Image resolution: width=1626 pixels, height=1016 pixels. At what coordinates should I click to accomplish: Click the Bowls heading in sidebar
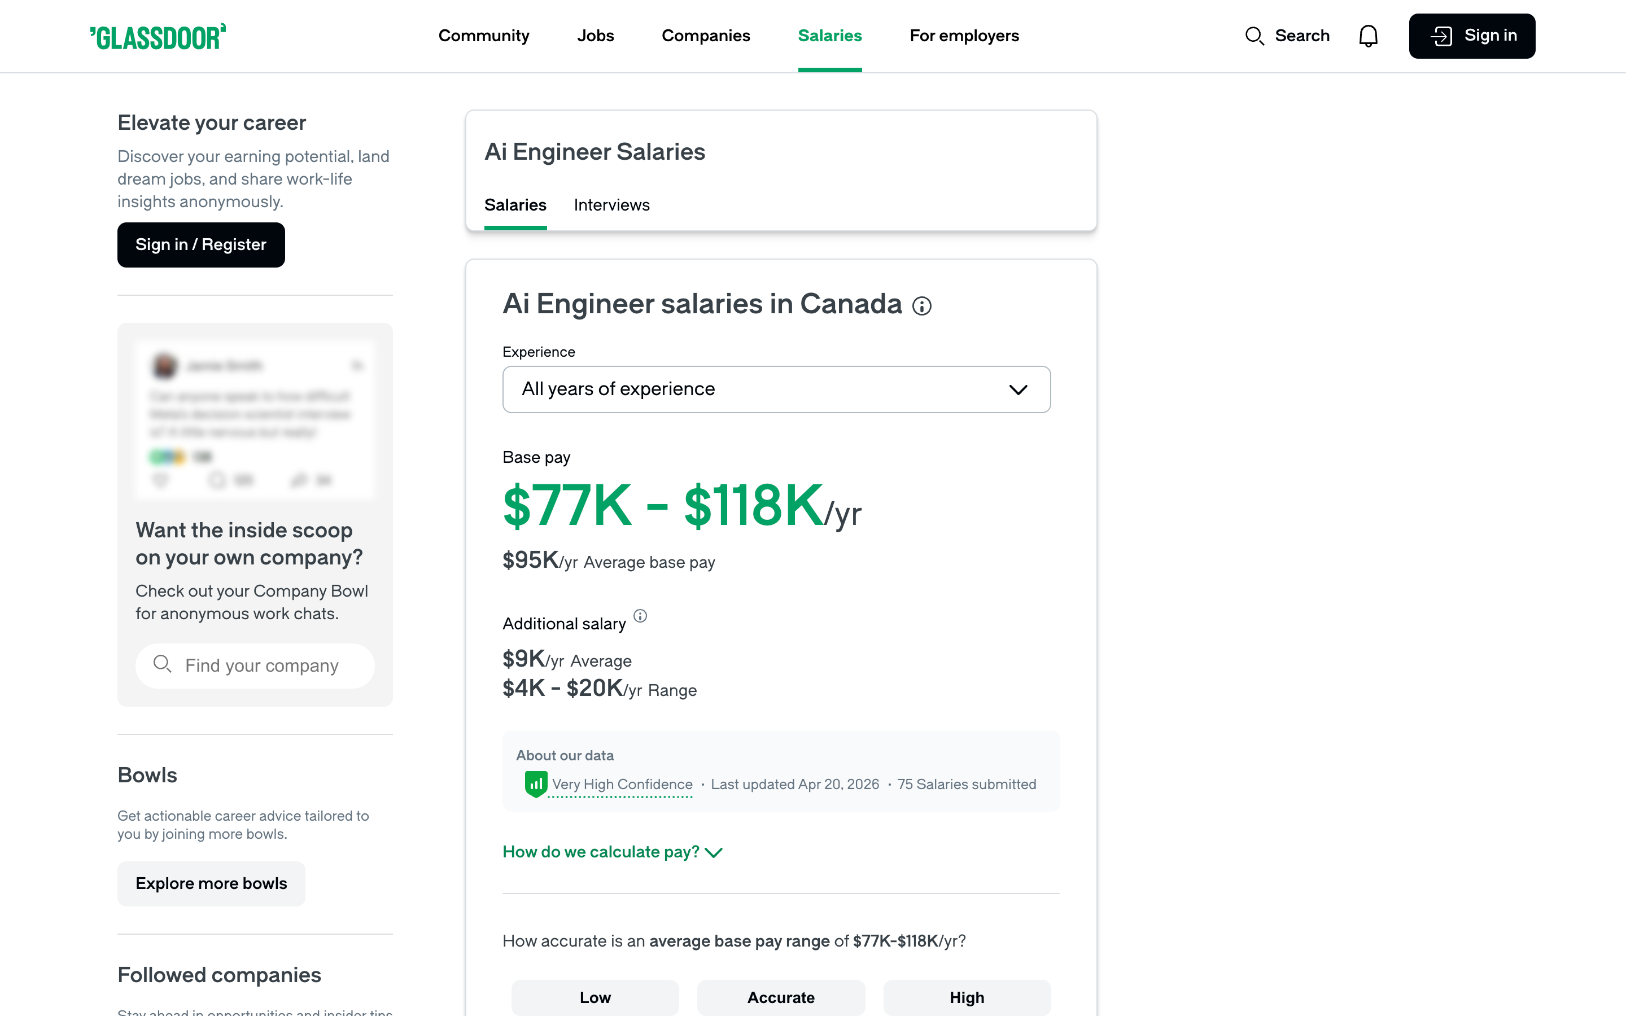[x=147, y=775]
